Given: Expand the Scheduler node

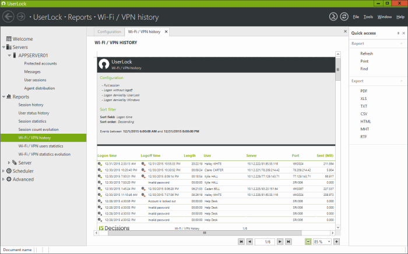Looking at the screenshot, I should (x=3, y=171).
